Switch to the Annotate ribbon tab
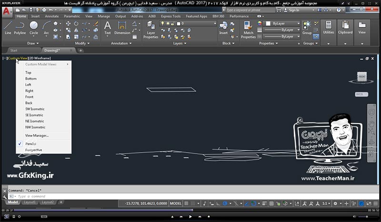This screenshot has width=381, height=222. click(52, 16)
